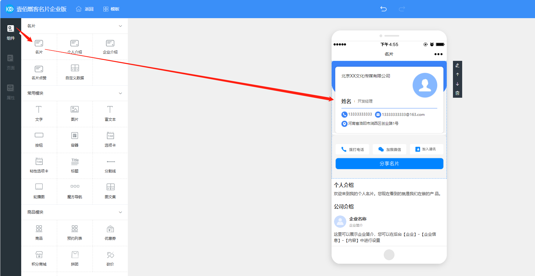Open 模板 in the top menu
The image size is (535, 276).
[111, 9]
